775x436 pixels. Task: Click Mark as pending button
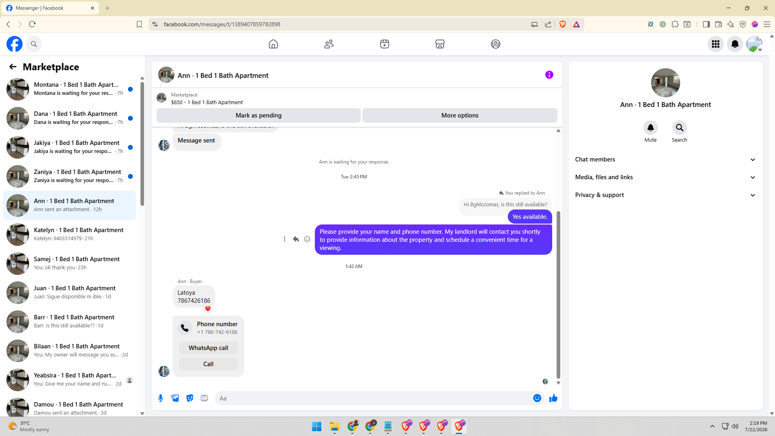point(259,115)
